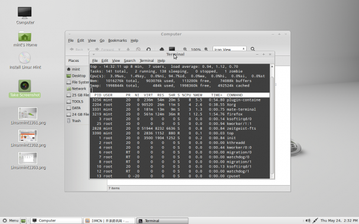Click the Home toolbar icon
The image size is (359, 224).
162,50
